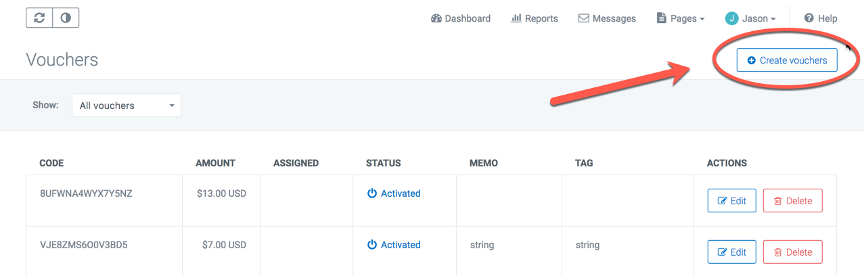This screenshot has height=276, width=864.
Task: Open the Help link
Action: (821, 18)
